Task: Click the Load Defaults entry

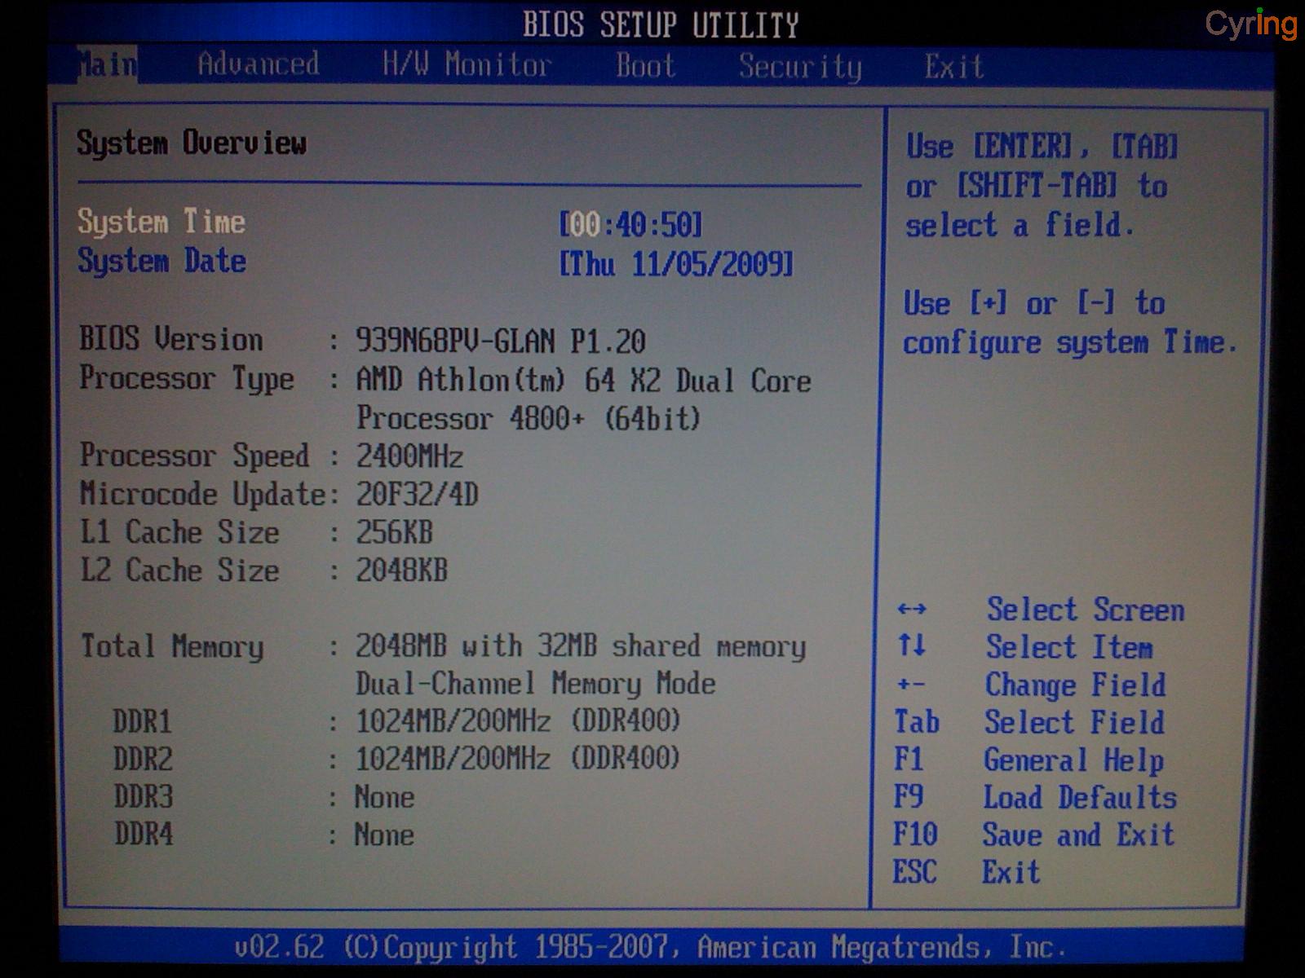Action: pyautogui.click(x=1080, y=797)
